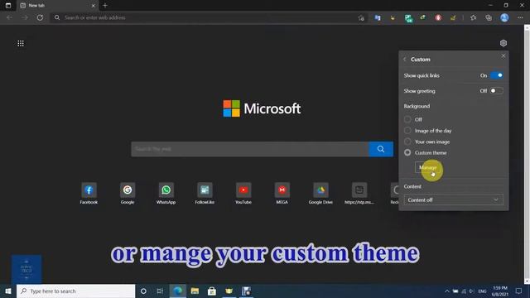Select the Off background radio option
This screenshot has height=298, width=530.
(x=407, y=119)
